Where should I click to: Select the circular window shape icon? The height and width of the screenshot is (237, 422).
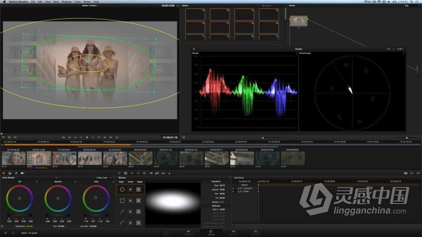[122, 190]
